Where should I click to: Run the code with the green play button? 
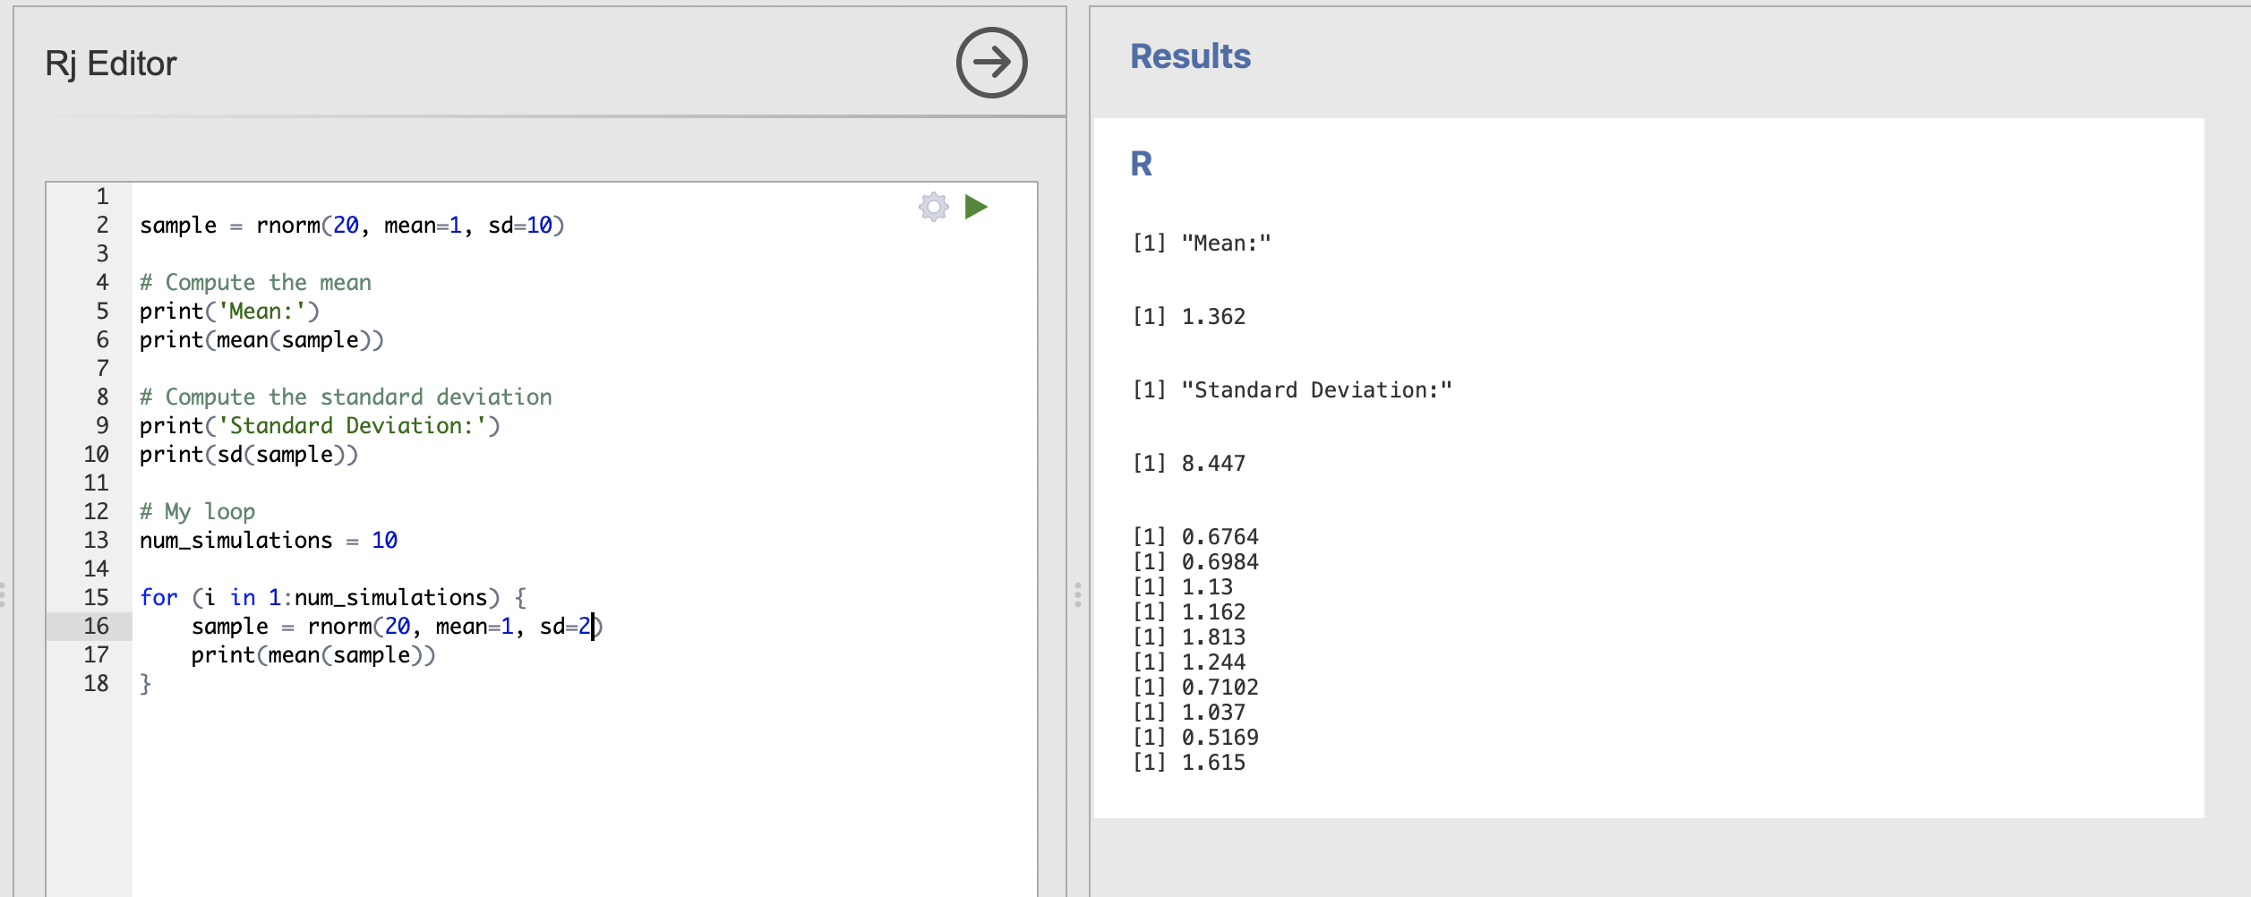976,207
